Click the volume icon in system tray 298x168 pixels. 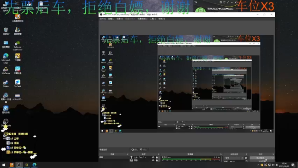click(x=273, y=165)
